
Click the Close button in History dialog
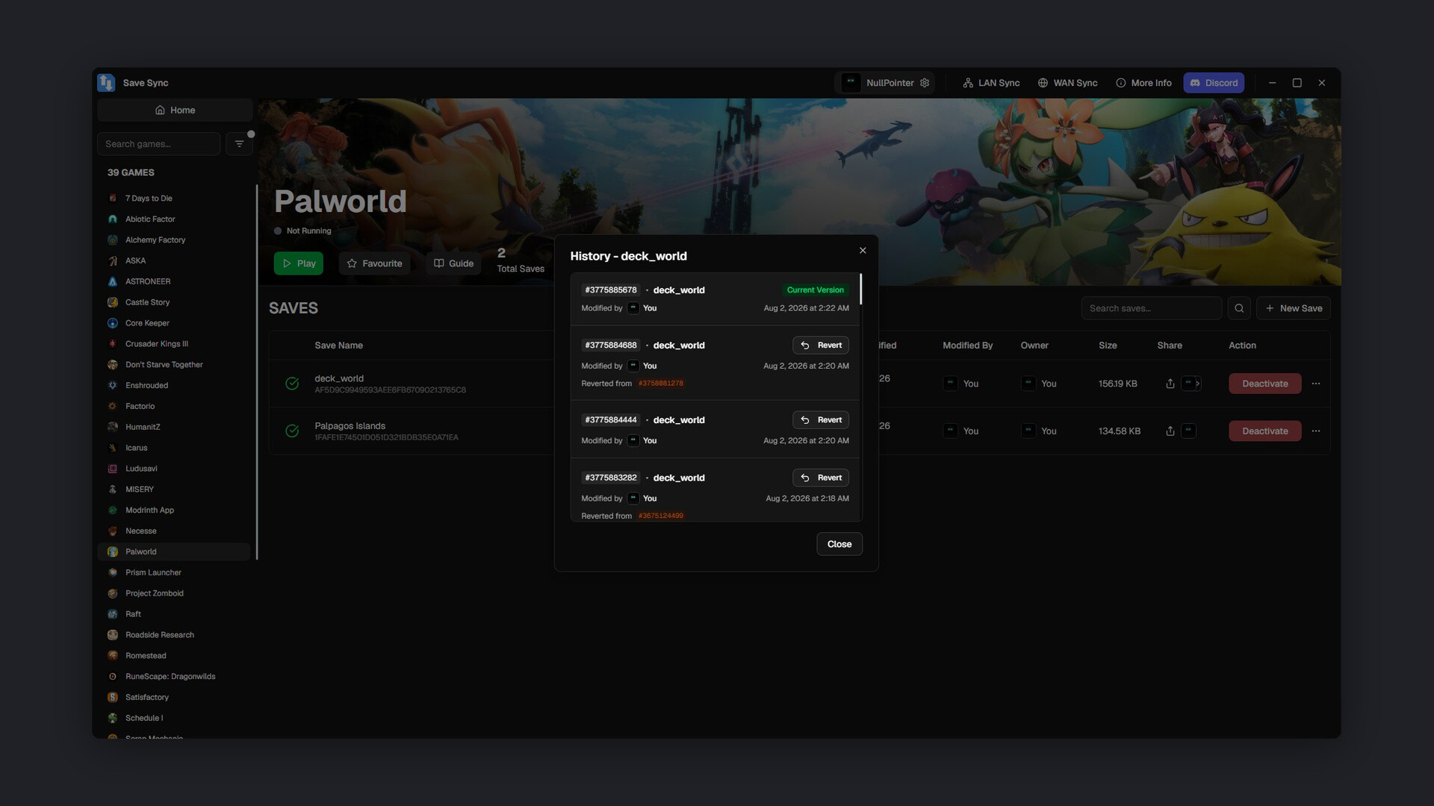pos(839,544)
